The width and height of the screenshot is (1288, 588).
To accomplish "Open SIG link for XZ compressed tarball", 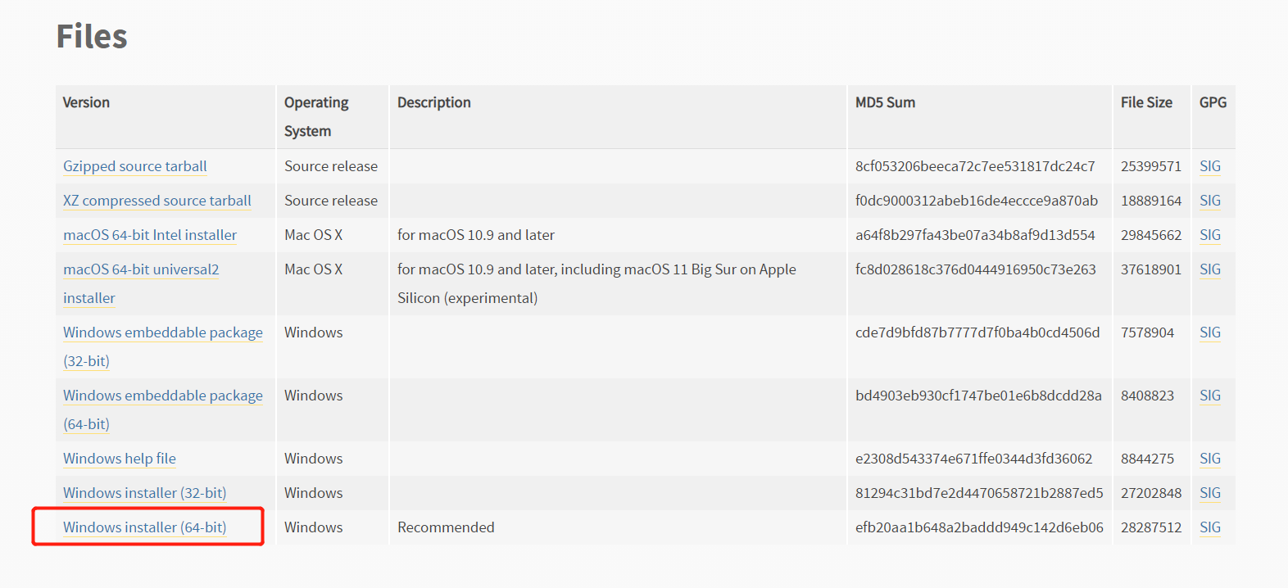I will (1210, 201).
